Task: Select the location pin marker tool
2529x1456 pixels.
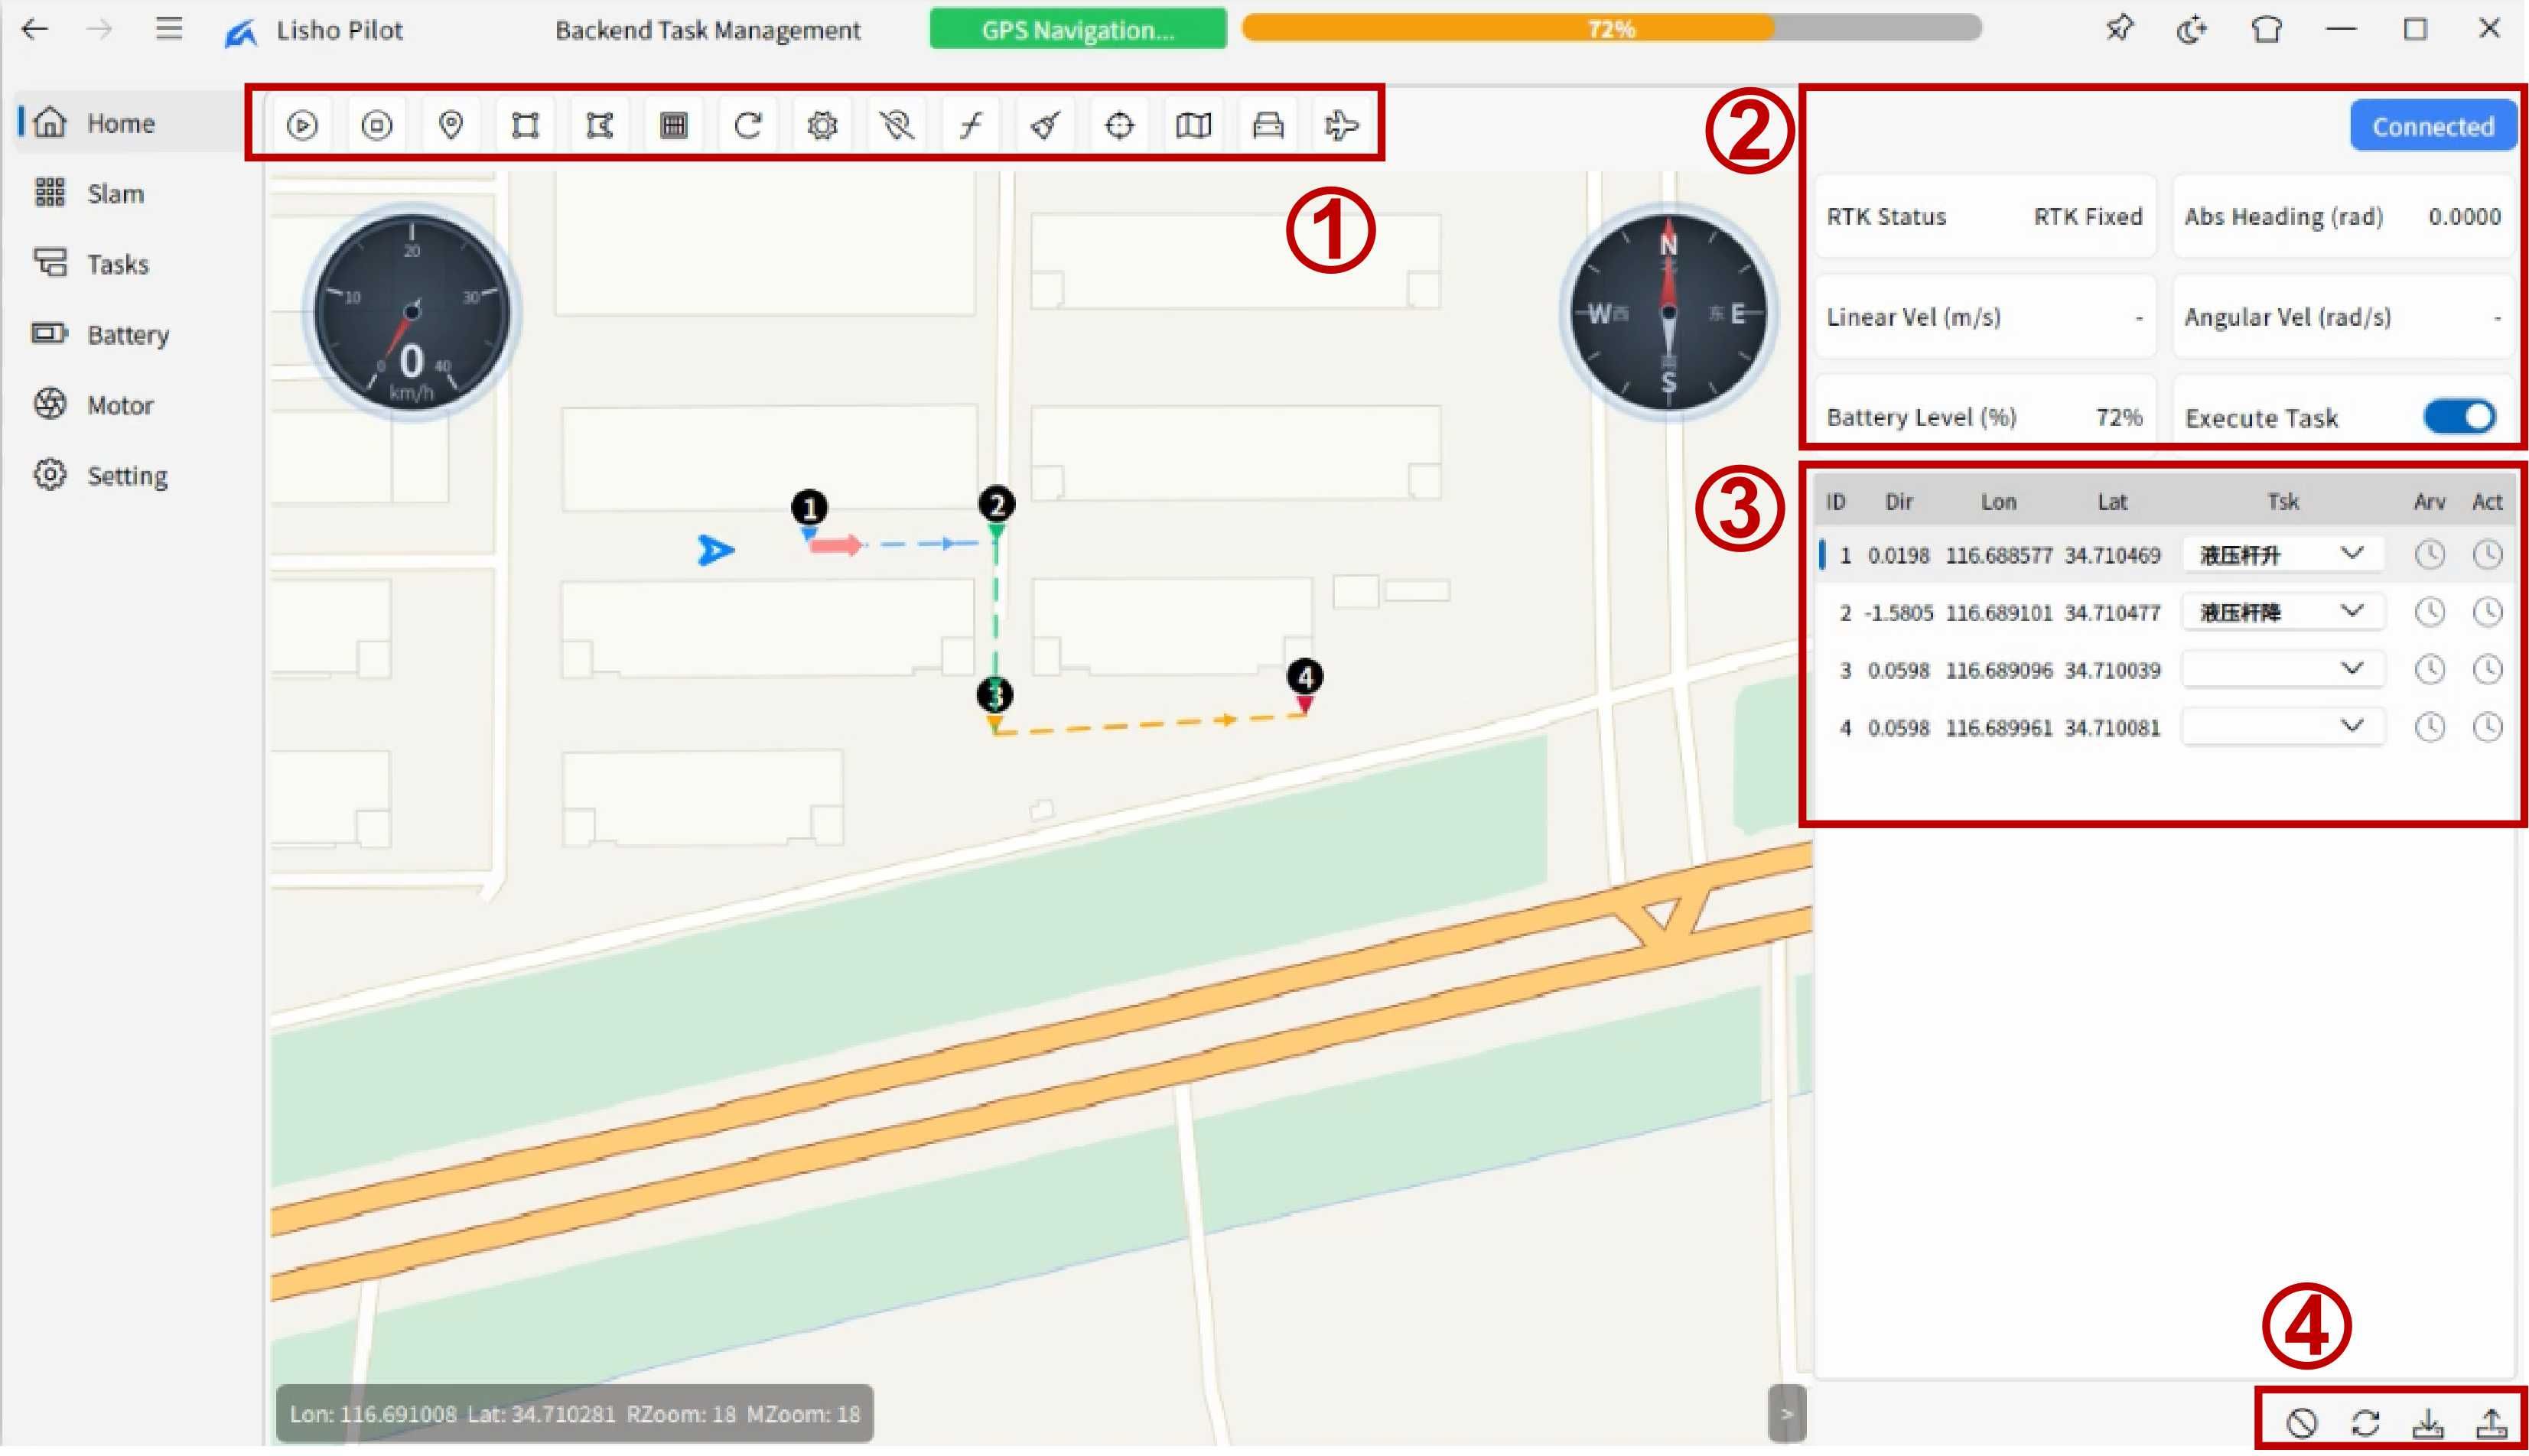Action: pyautogui.click(x=451, y=125)
